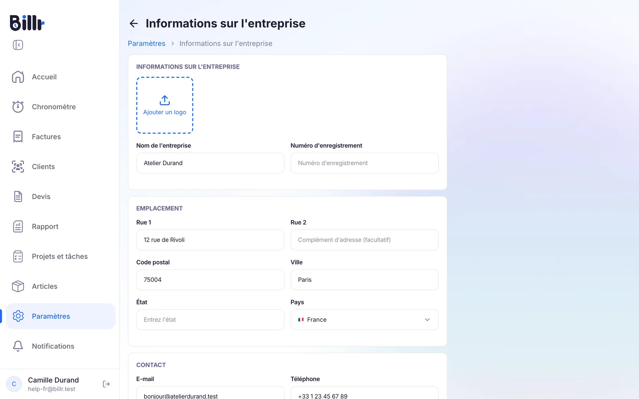This screenshot has width=639, height=399.
Task: Go to the Factures menu item
Action: tap(61, 137)
